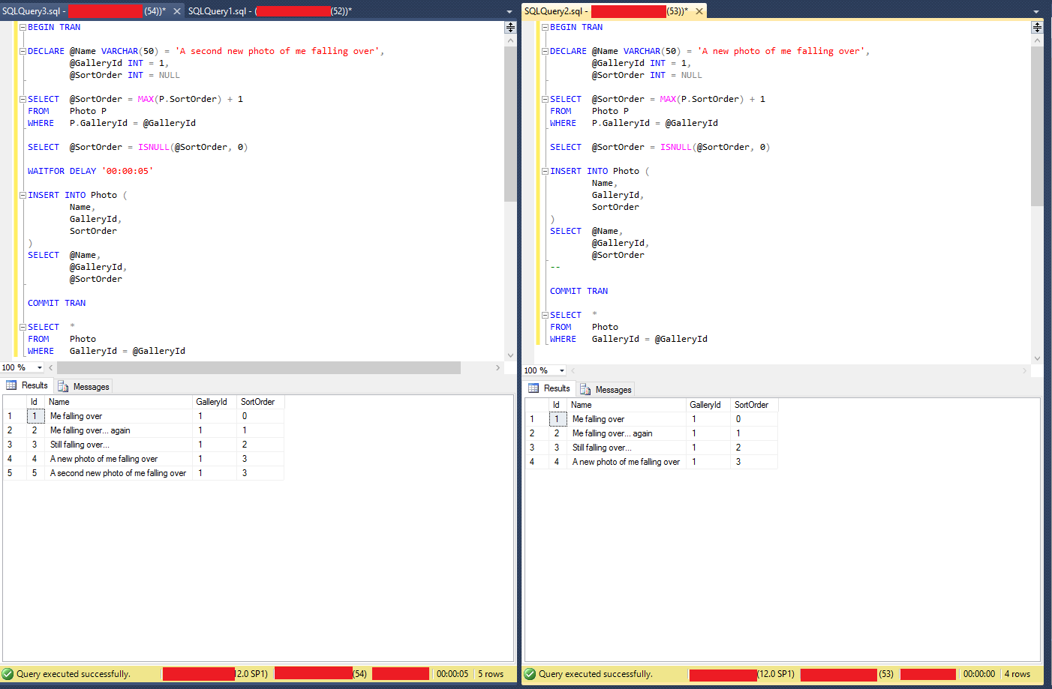This screenshot has width=1052, height=689.
Task: Collapse first SELECT block in left editor
Action: (23, 99)
